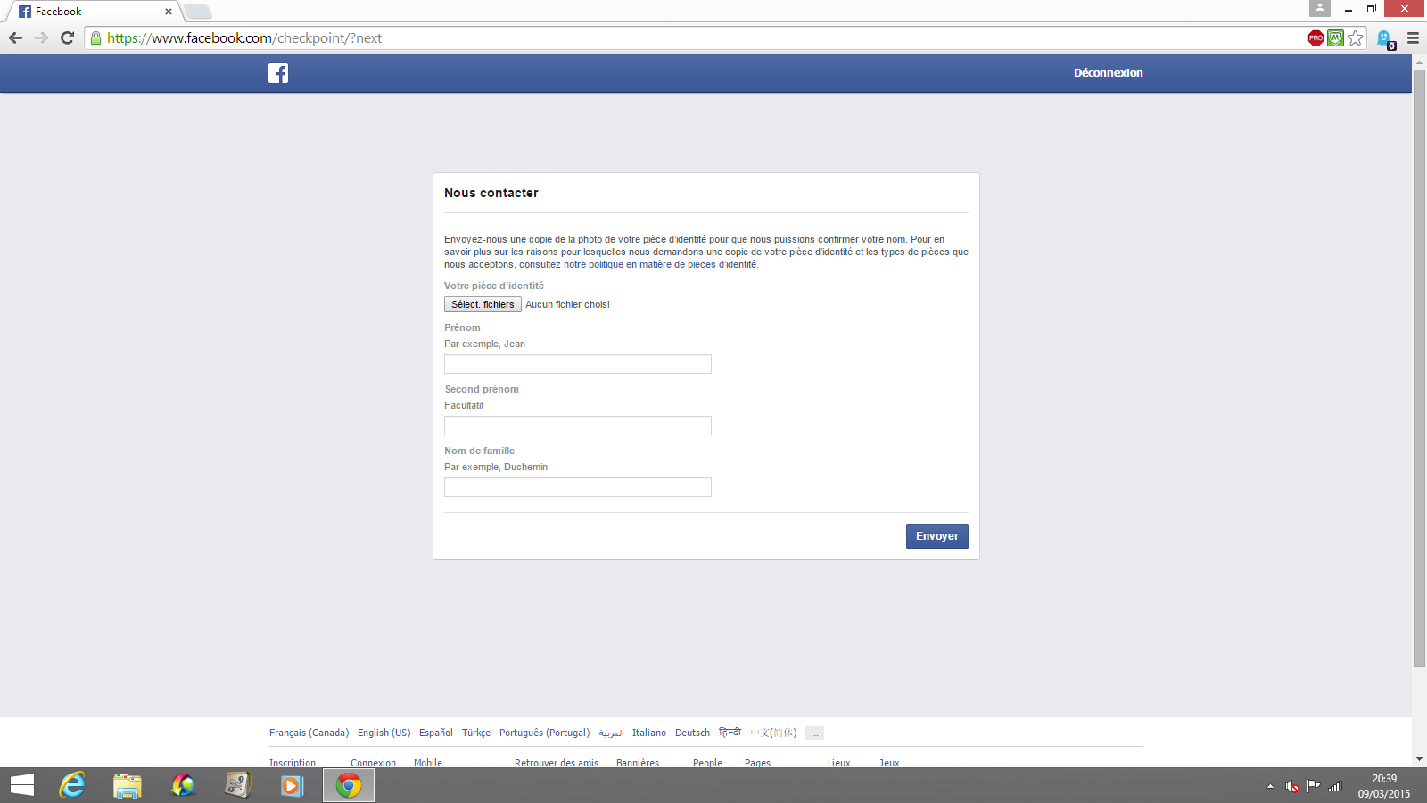The width and height of the screenshot is (1427, 803).
Task: Click the network signal tray icon
Action: (1335, 786)
